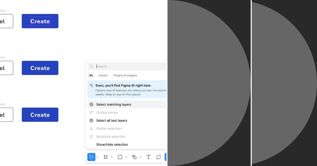
Task: Select the Rectangle shape tool
Action: point(120,157)
